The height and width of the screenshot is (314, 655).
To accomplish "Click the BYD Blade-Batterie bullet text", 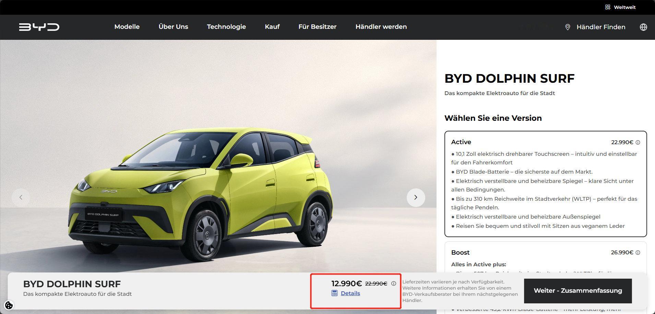I will [x=522, y=172].
